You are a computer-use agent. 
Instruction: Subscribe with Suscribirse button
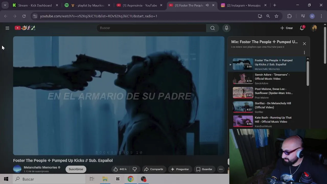coord(76,169)
